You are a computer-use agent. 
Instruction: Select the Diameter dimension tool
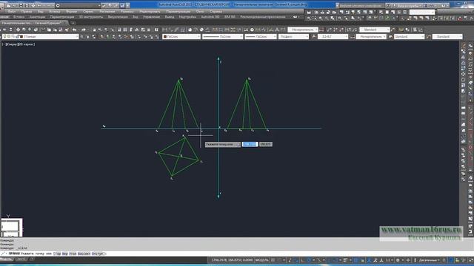click(201, 30)
